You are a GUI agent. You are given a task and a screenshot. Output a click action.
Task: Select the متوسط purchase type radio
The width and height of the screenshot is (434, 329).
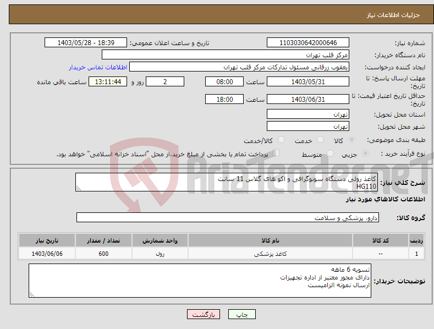pyautogui.click(x=330, y=153)
